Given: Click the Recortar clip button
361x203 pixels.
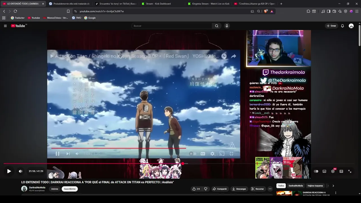Looking at the screenshot, I should coord(257,189).
